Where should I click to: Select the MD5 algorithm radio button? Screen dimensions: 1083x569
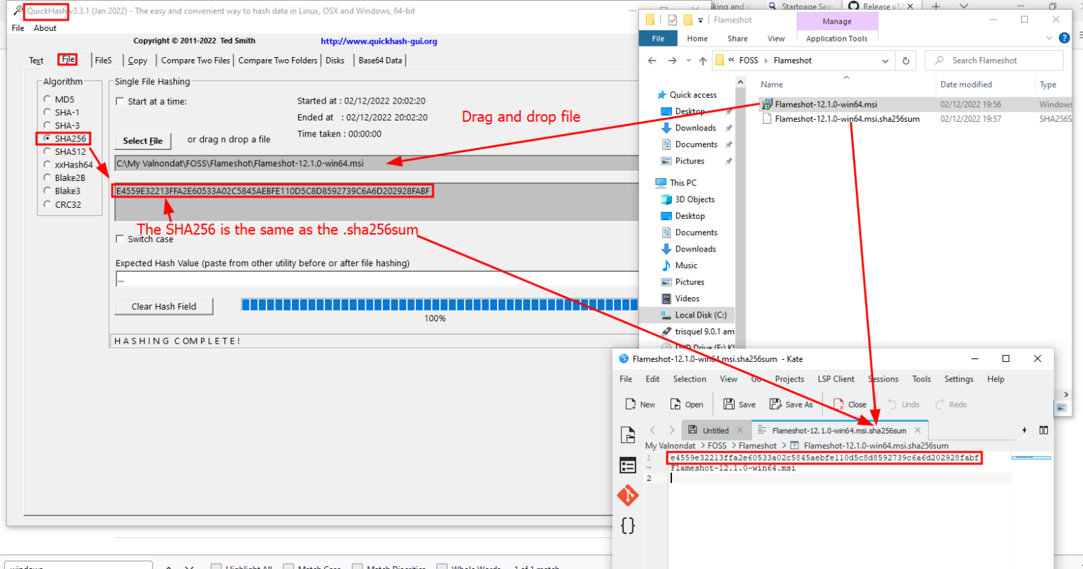[x=46, y=99]
